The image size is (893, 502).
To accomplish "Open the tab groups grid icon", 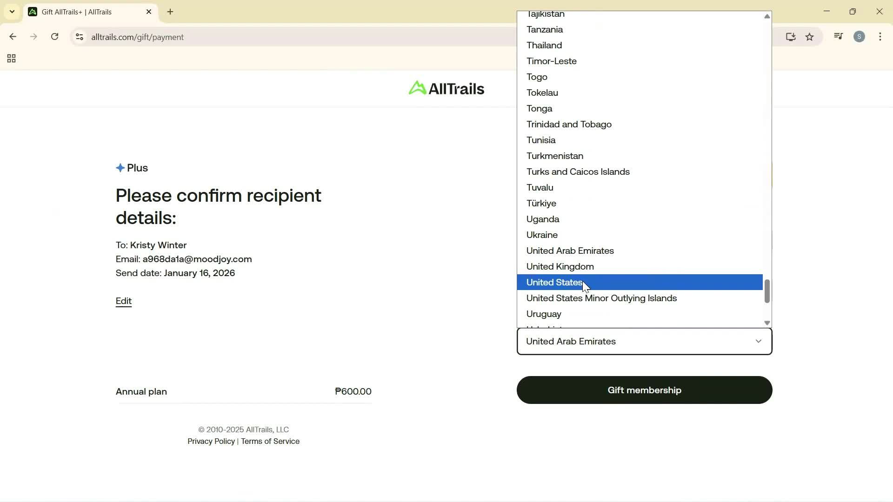I will 11,59.
